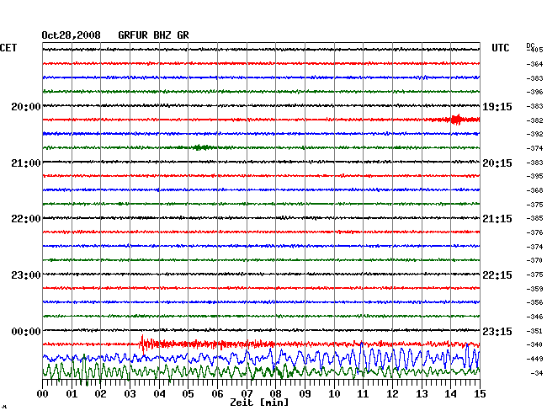Click the UTC time zone label
The width and height of the screenshot is (547, 416).
click(x=500, y=48)
